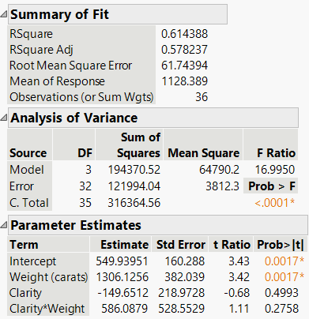
Task: Select the Weight (carats) term row
Action: click(49, 277)
